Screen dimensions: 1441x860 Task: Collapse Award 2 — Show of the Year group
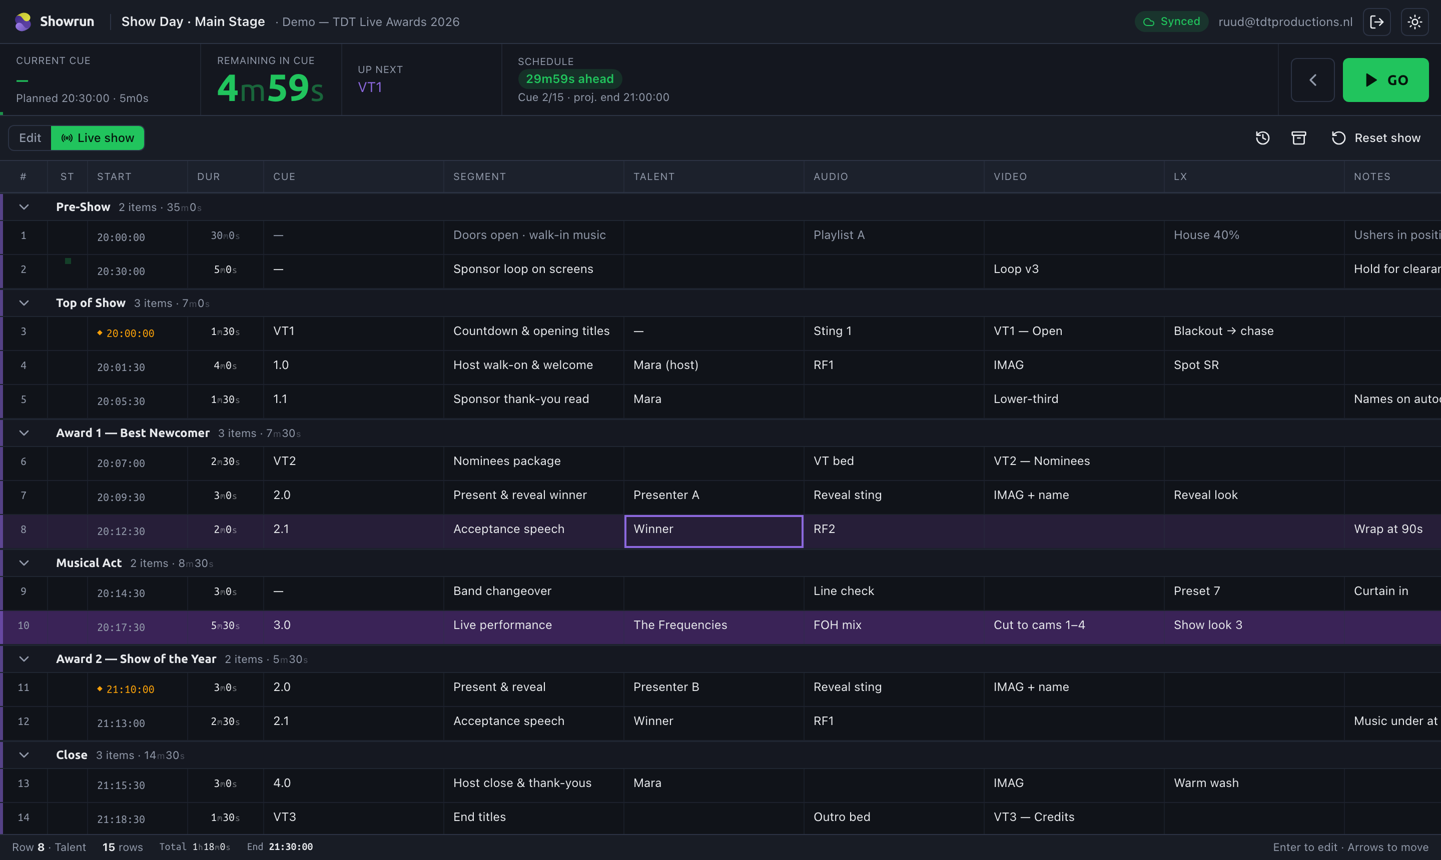point(24,659)
